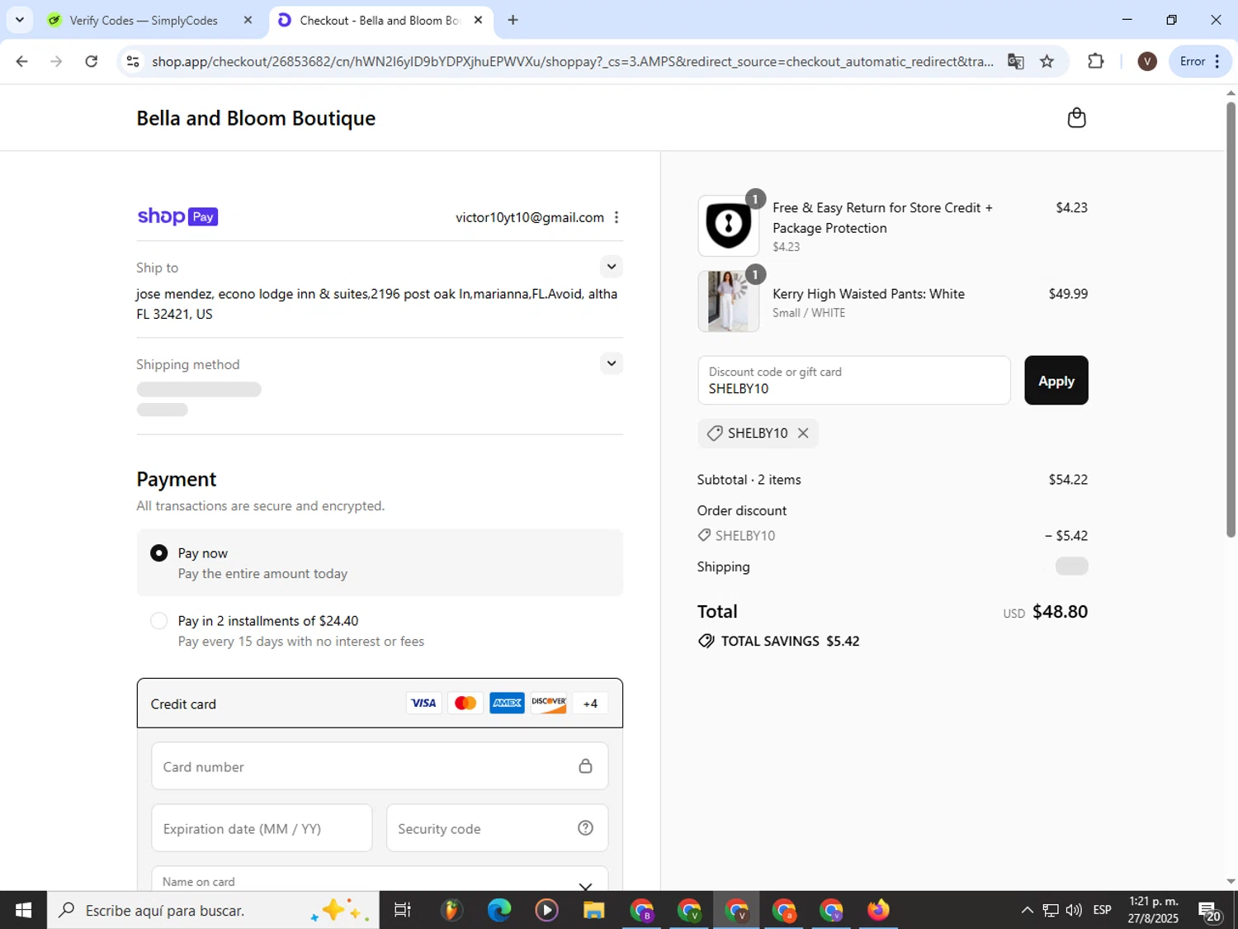Open the shopping bag cart icon
1238x929 pixels.
click(x=1076, y=118)
